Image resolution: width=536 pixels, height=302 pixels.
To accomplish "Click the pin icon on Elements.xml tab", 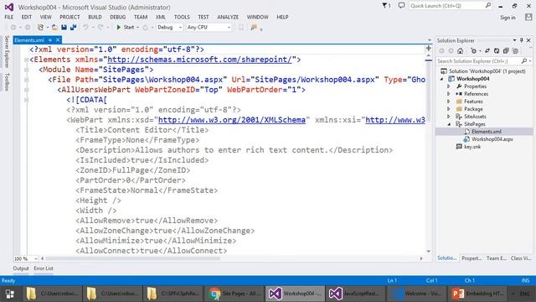I will pyautogui.click(x=50, y=40).
